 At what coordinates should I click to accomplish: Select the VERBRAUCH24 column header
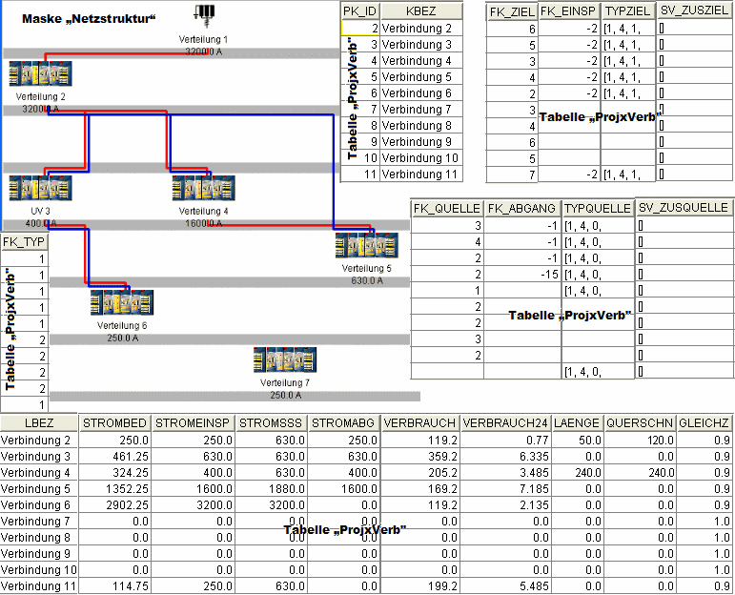tap(503, 422)
